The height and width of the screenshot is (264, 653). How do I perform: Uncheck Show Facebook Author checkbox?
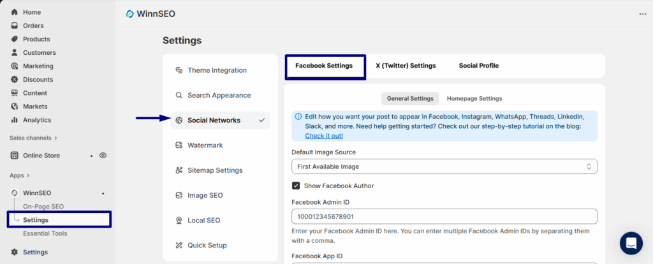[296, 186]
